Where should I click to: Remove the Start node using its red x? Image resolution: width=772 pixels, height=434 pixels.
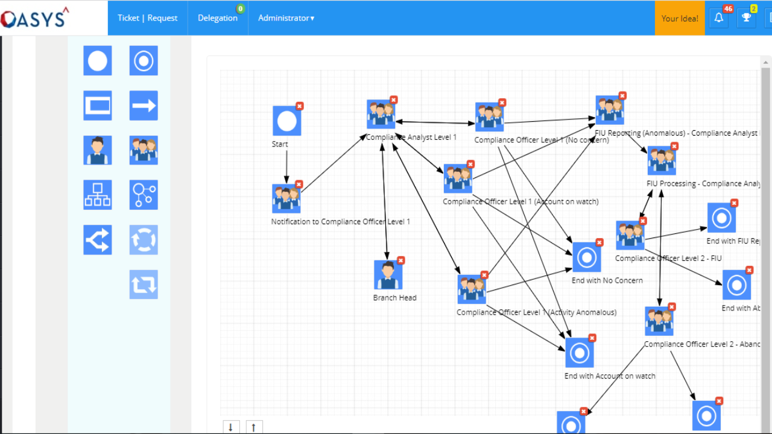point(299,105)
